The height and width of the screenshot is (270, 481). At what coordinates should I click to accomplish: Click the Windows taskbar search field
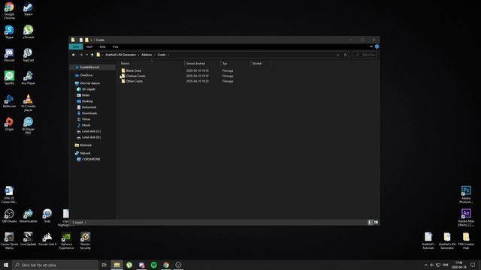(56, 265)
